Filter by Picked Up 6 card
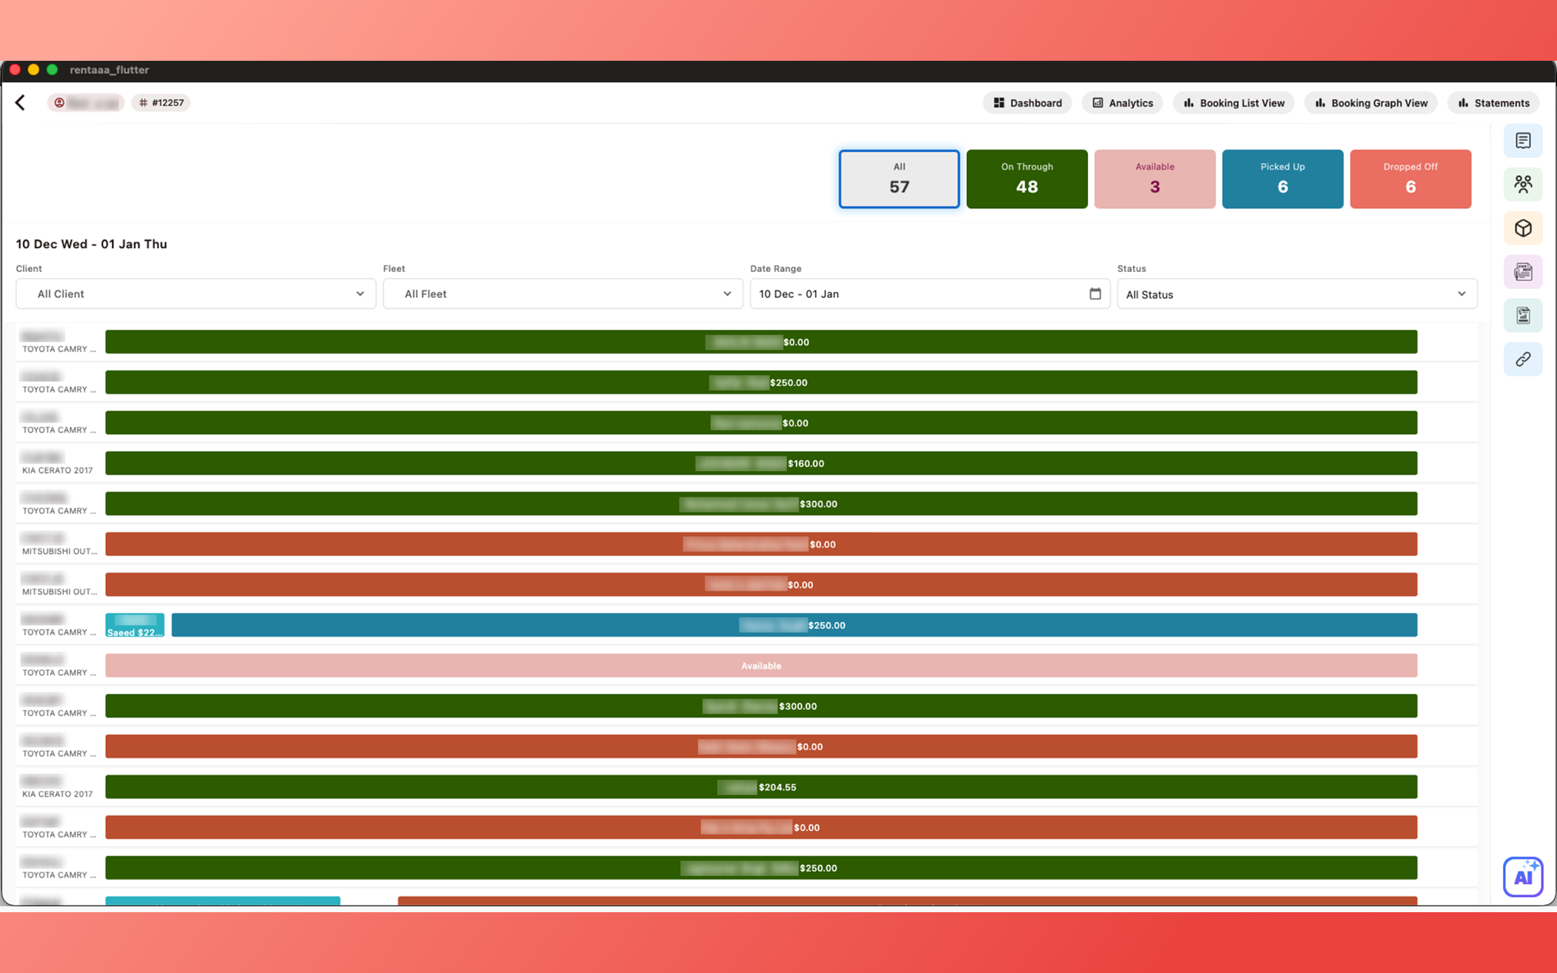Viewport: 1557px width, 973px height. [x=1282, y=179]
